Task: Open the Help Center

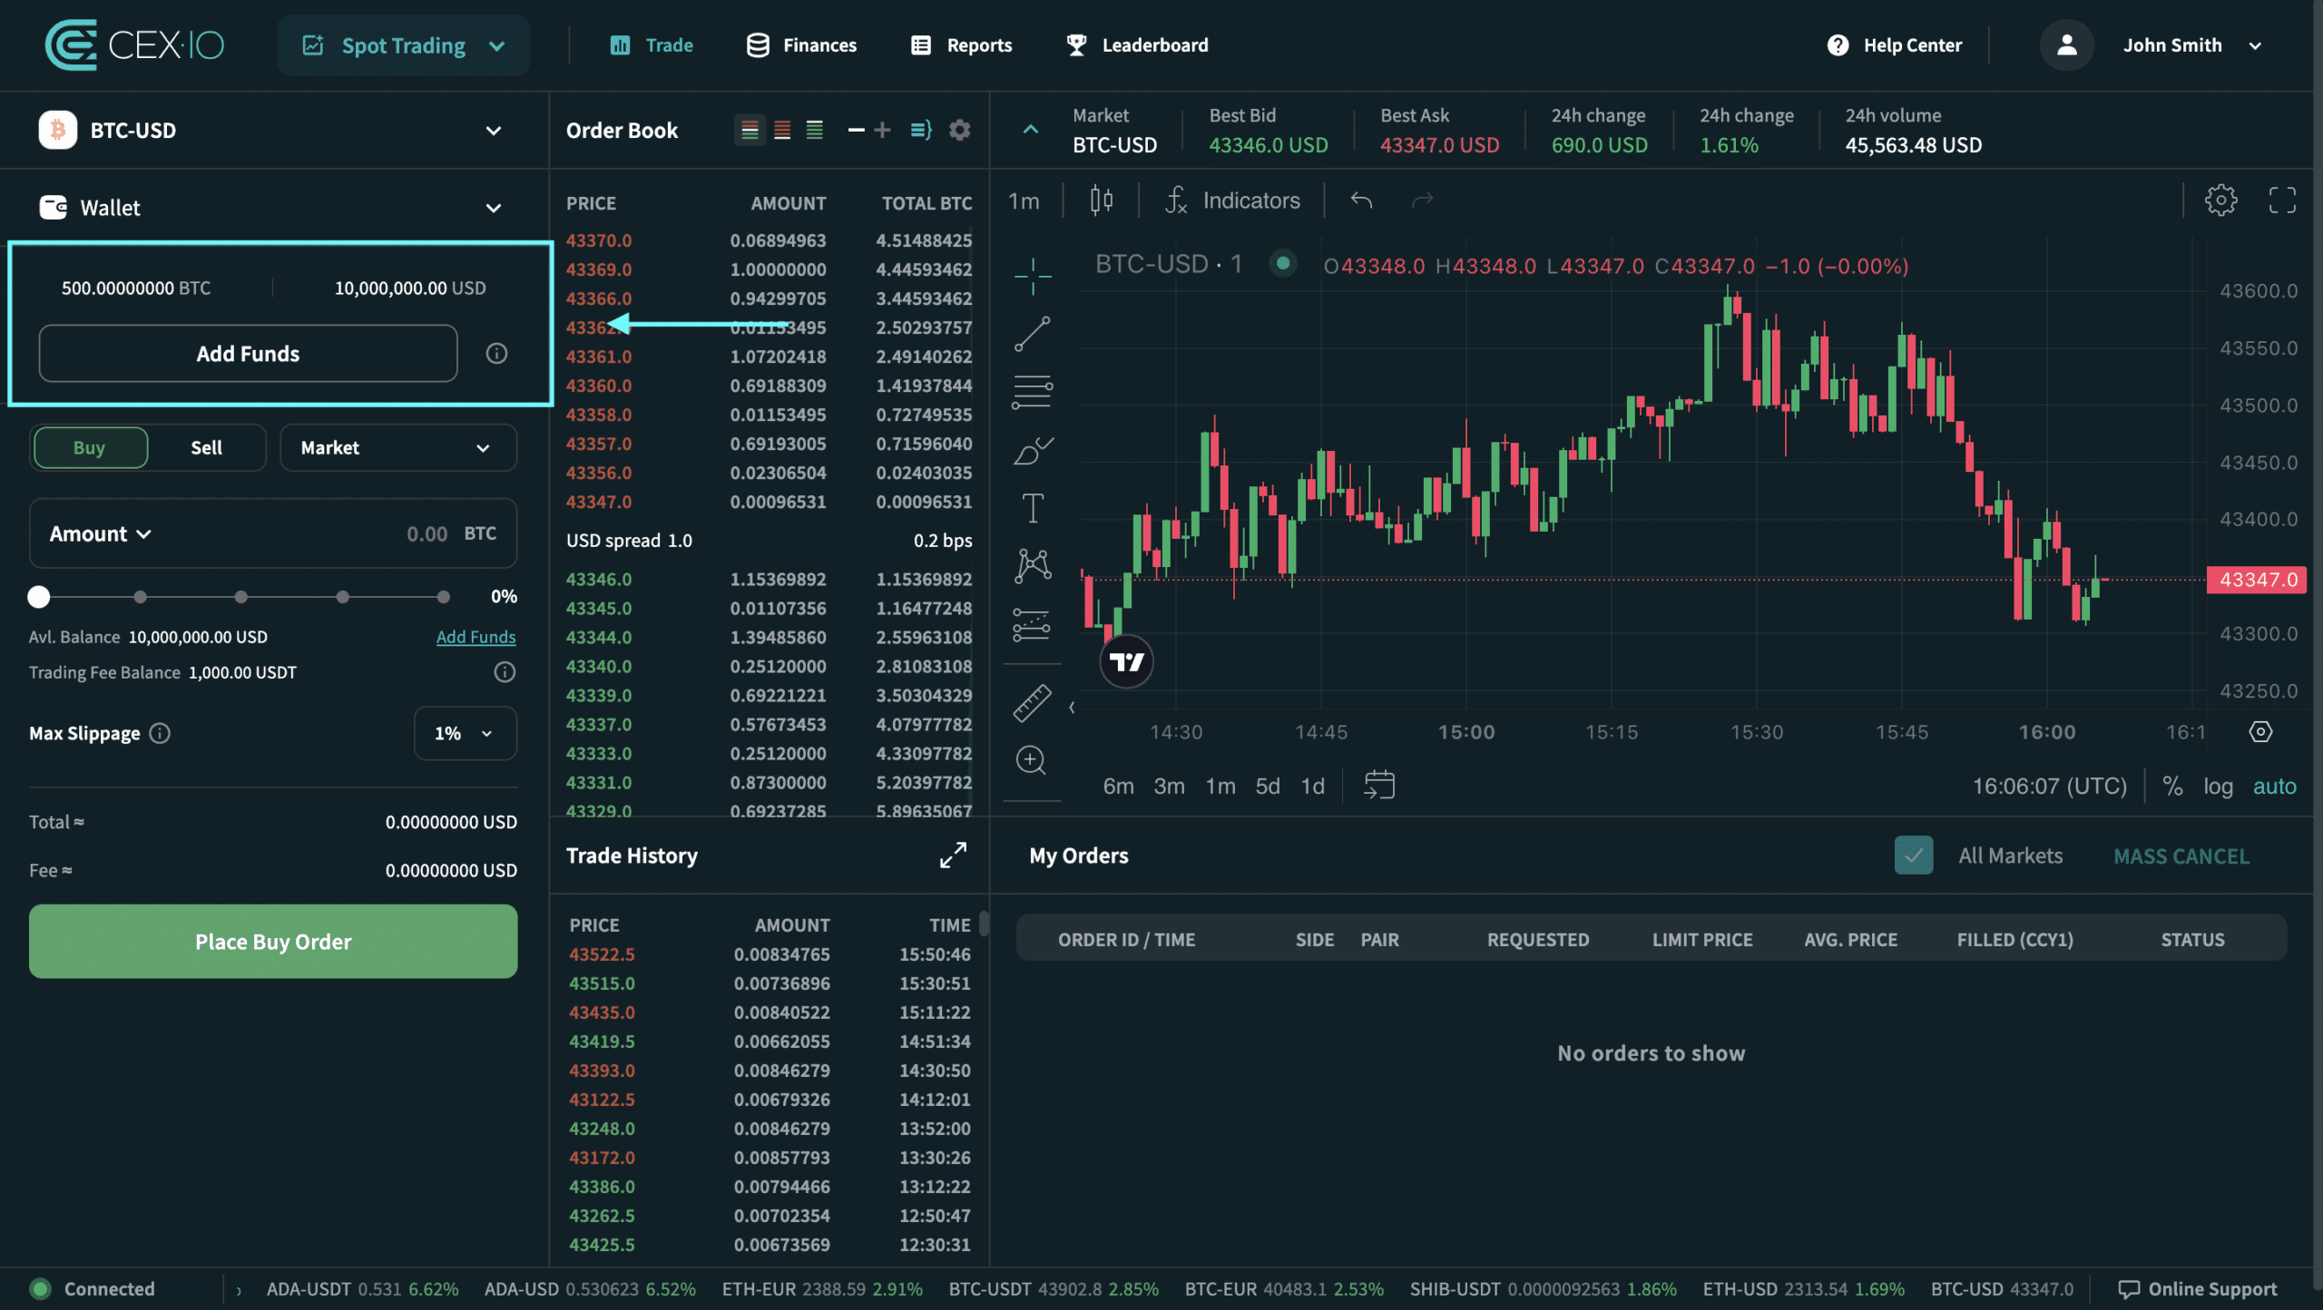Action: [x=1894, y=44]
